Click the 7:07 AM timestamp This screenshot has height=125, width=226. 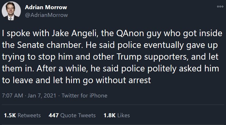[x=12, y=95]
